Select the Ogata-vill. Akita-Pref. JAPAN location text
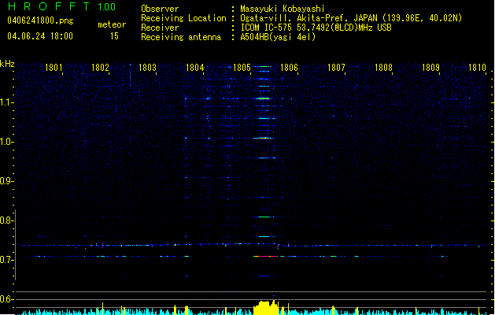Viewport: 495px width, 315px height. (x=351, y=18)
